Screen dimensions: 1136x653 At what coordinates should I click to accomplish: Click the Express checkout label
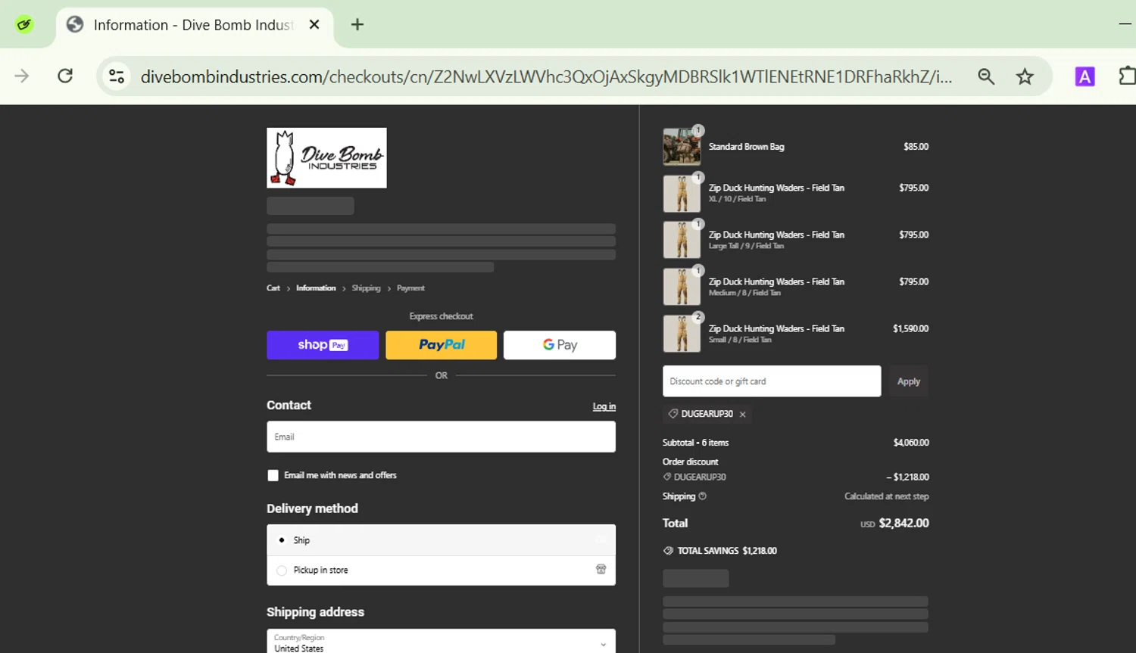441,316
